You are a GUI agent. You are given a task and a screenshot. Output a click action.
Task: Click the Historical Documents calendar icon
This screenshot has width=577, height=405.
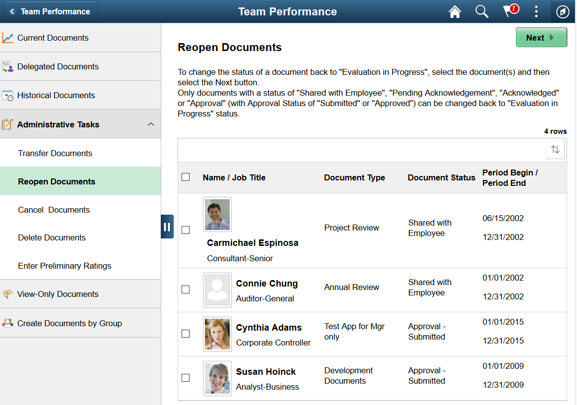click(x=7, y=95)
